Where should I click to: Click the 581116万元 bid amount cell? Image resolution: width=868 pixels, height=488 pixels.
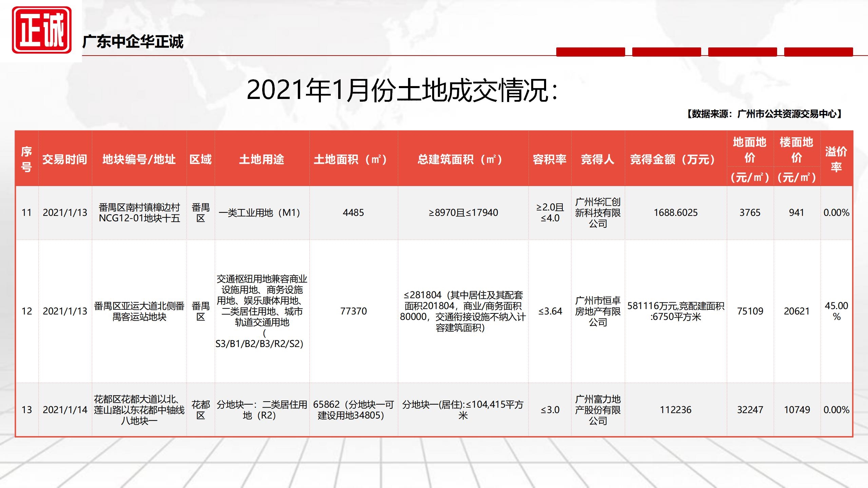(x=675, y=311)
